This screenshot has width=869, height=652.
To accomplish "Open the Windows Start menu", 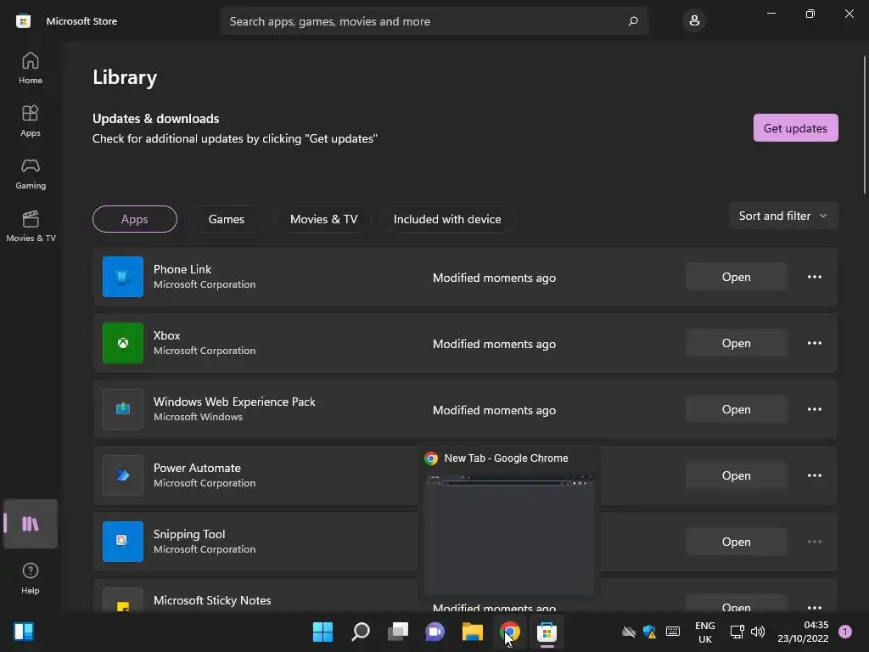I will (322, 632).
